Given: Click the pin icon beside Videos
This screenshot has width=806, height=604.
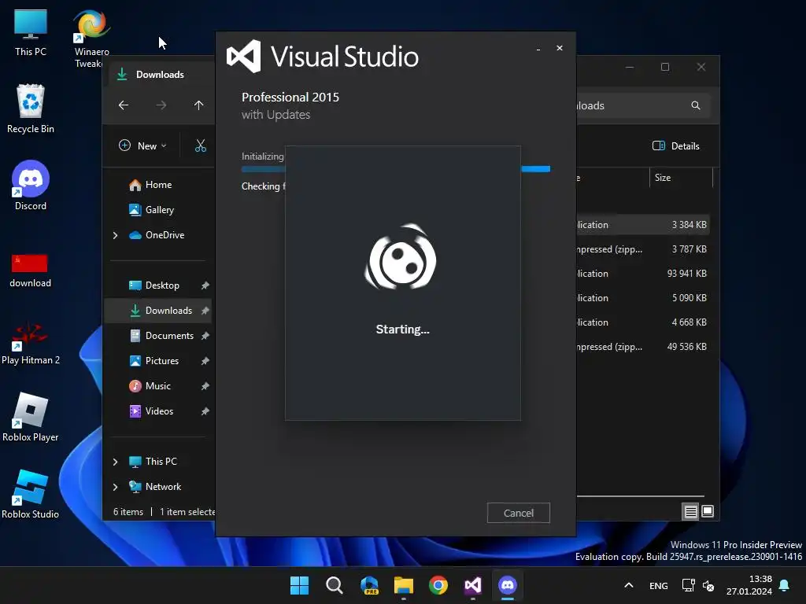Looking at the screenshot, I should point(205,411).
